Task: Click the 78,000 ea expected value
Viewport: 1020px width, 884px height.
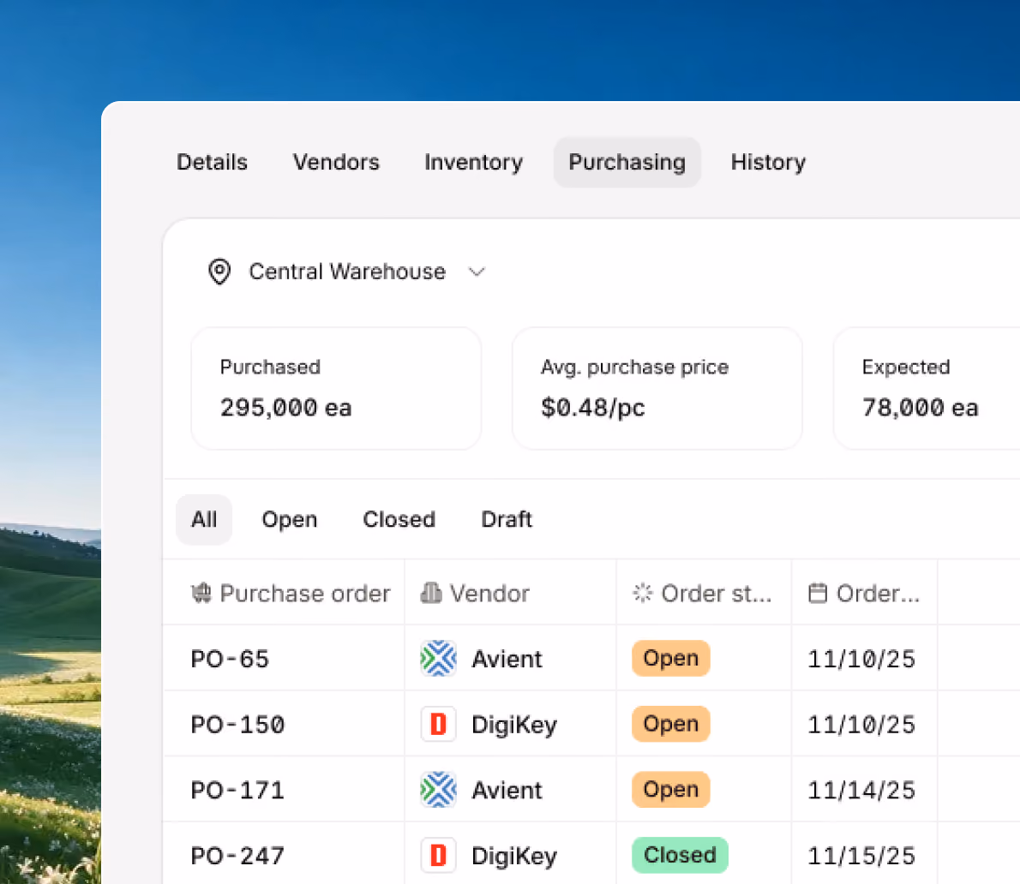Action: pos(920,408)
